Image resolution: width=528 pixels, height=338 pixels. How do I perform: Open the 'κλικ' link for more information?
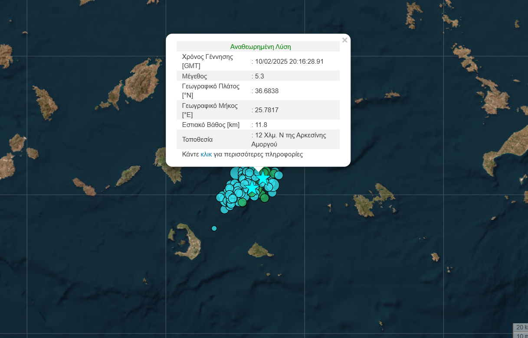coord(206,154)
